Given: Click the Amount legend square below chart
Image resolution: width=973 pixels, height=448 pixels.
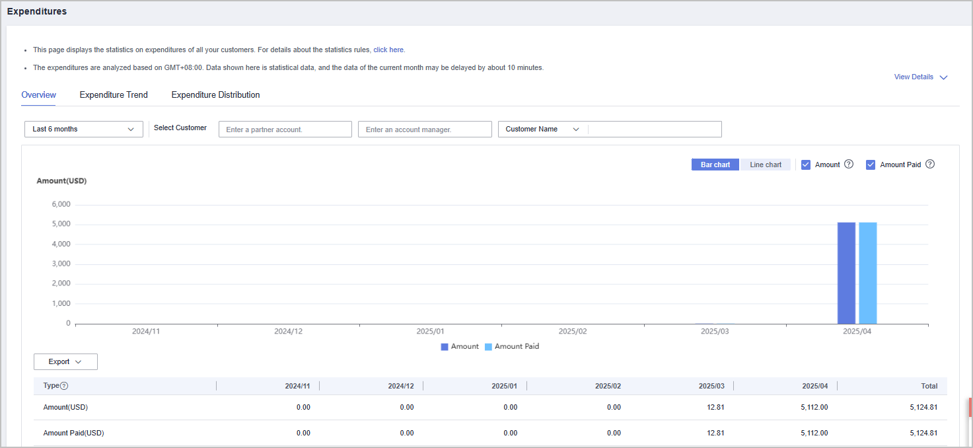Looking at the screenshot, I should tap(445, 347).
